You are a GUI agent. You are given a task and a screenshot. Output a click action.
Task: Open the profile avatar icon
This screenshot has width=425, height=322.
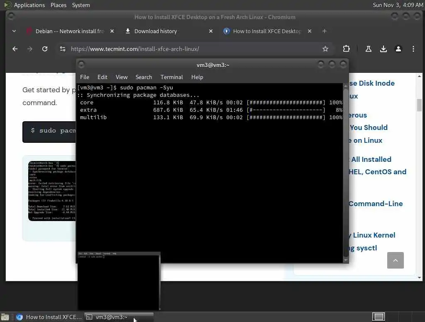[x=398, y=49]
